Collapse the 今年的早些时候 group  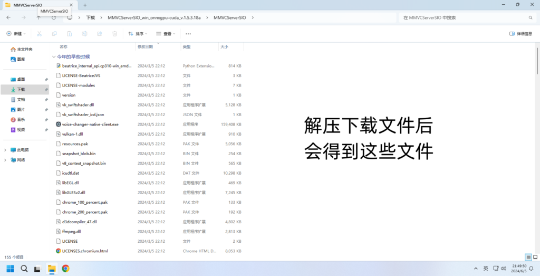(x=54, y=57)
